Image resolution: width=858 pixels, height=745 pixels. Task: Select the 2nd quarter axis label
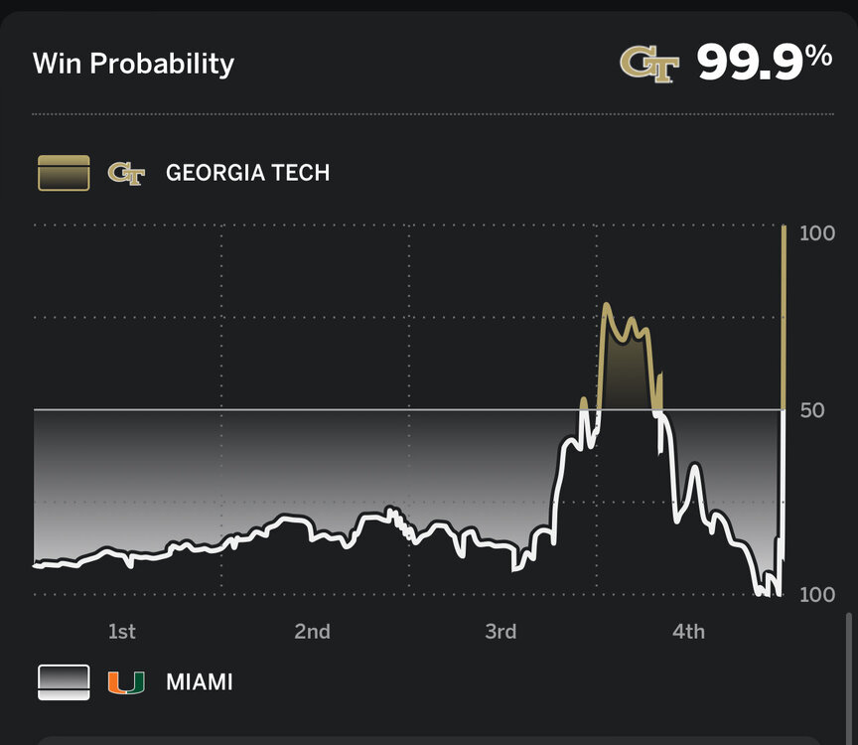tap(312, 632)
